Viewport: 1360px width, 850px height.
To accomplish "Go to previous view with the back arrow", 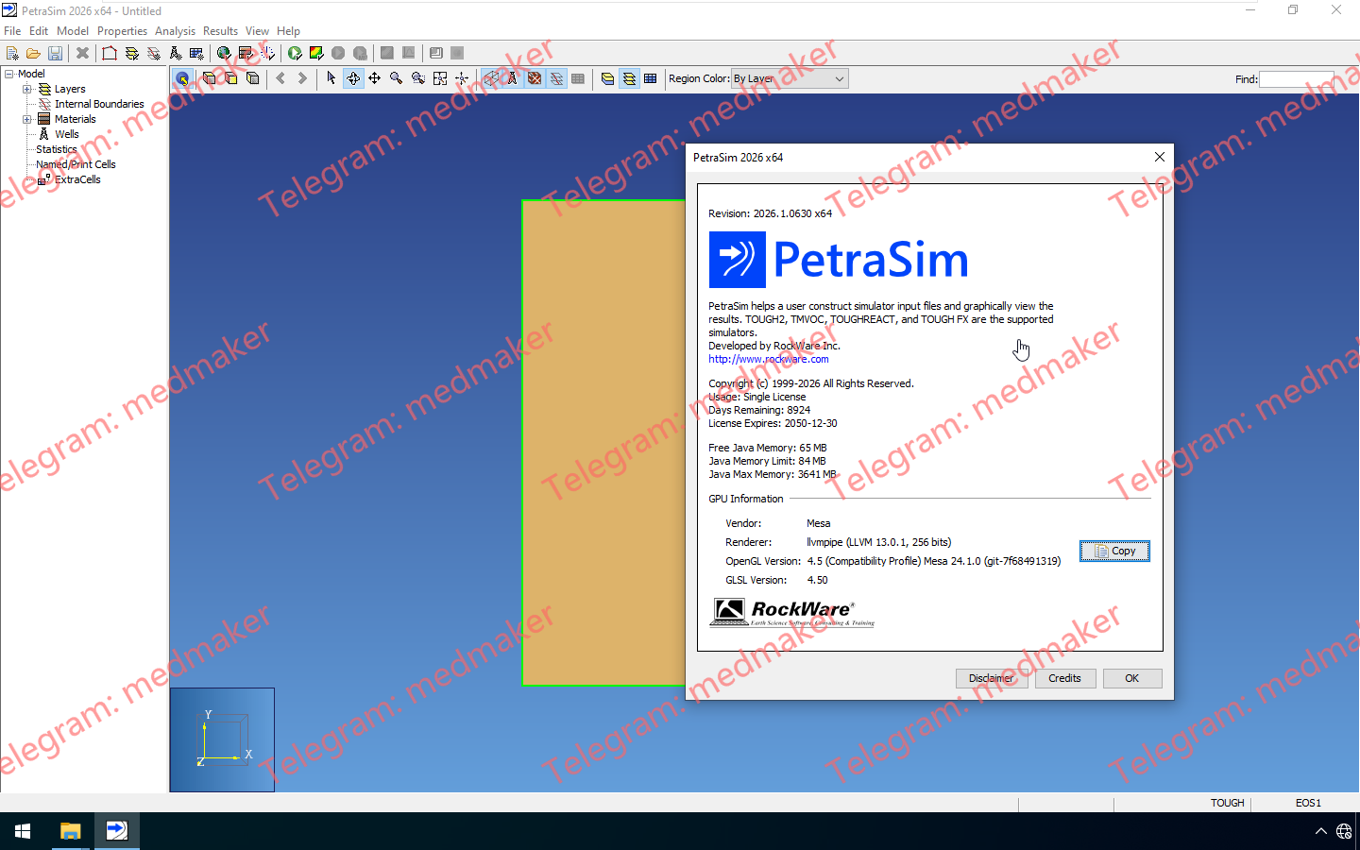I will click(x=280, y=78).
